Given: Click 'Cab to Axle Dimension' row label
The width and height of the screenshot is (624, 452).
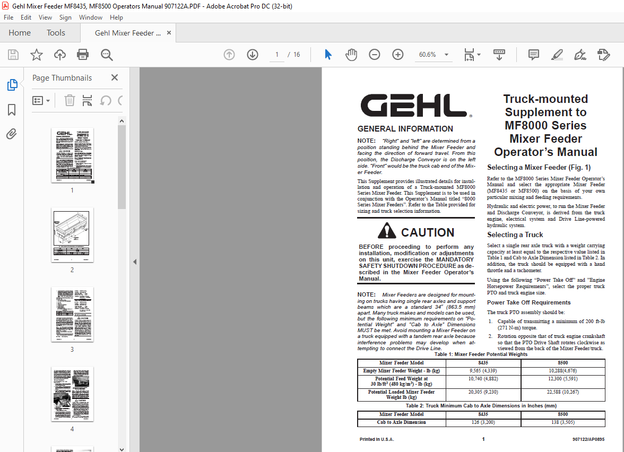Looking at the screenshot, I should pos(402,422).
